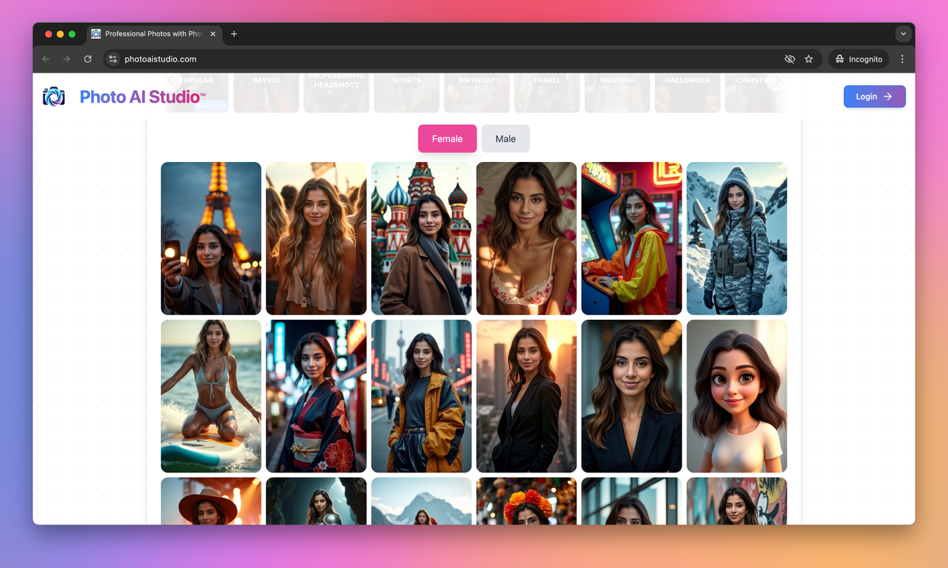
Task: Select the Birthday category tab
Action: (476, 92)
